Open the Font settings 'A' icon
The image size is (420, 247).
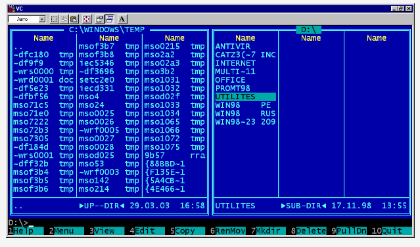(122, 19)
